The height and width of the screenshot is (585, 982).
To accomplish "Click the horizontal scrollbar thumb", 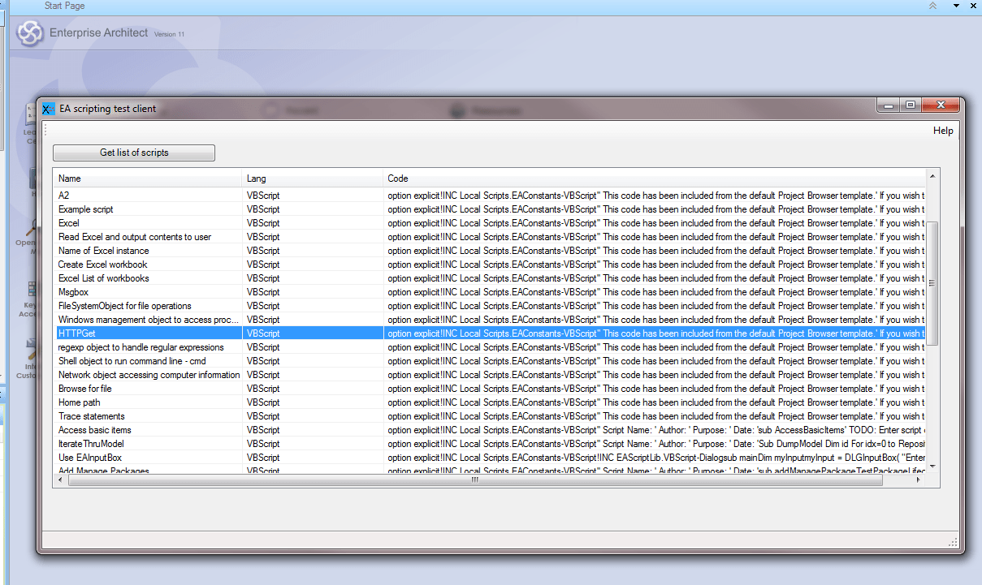I will (x=475, y=480).
